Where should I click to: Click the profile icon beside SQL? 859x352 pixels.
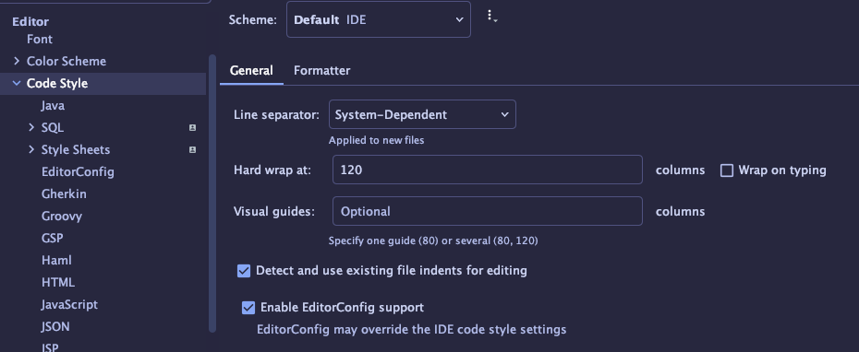pyautogui.click(x=192, y=127)
